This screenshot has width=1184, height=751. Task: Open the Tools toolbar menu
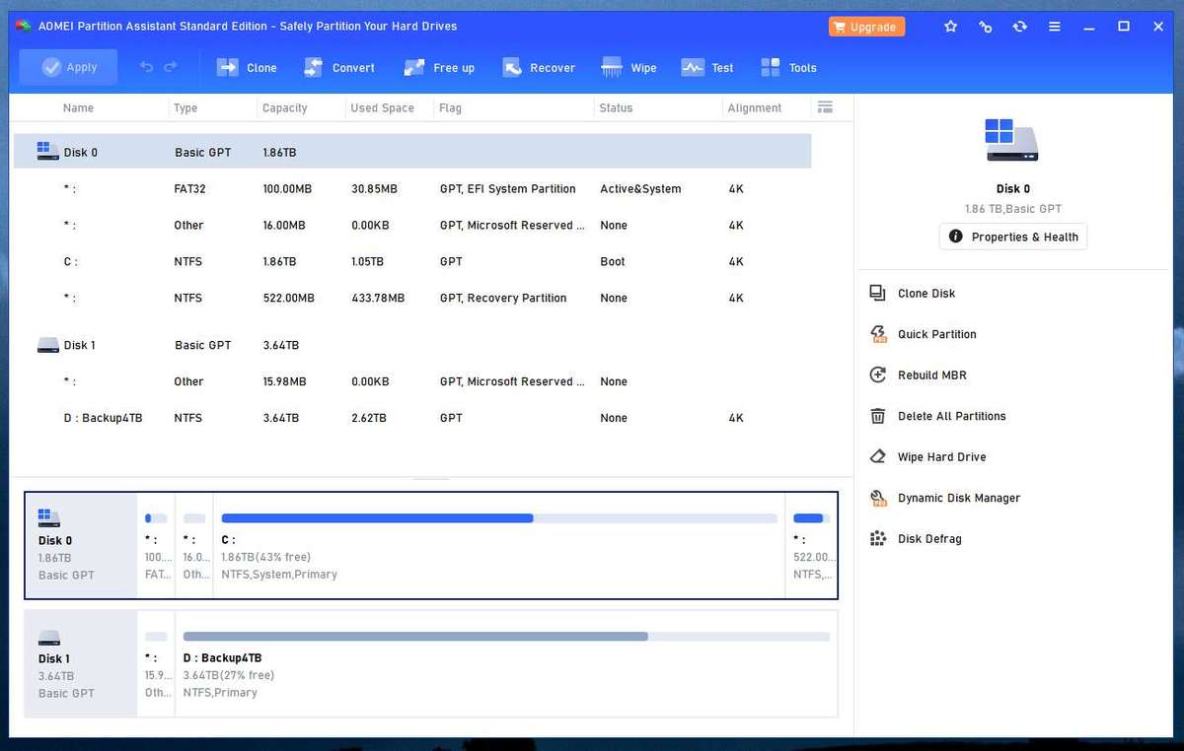point(788,68)
